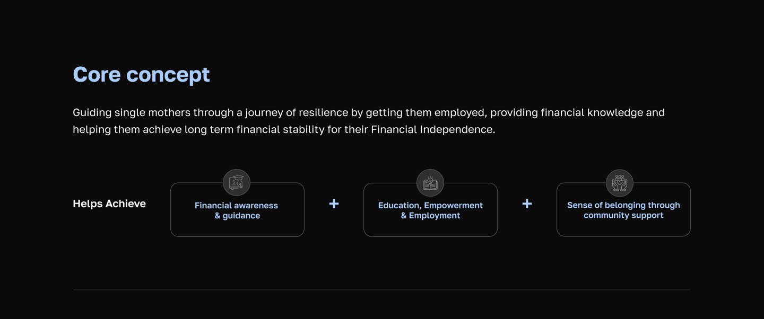Click the phrase "financial knowledge" in the paragraph
The image size is (764, 319).
591,113
